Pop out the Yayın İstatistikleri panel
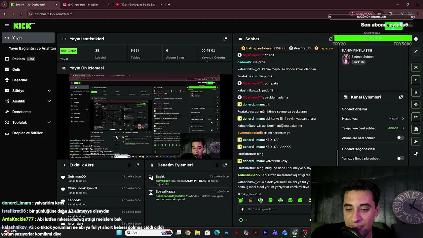 tap(225, 39)
